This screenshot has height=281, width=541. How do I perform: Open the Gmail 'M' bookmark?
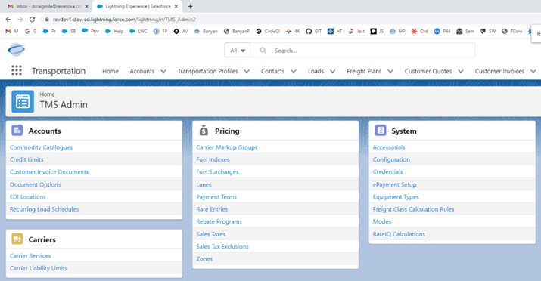[12, 31]
